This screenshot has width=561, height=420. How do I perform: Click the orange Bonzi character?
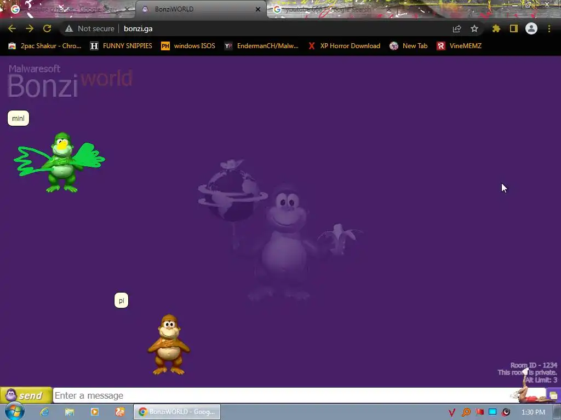169,345
